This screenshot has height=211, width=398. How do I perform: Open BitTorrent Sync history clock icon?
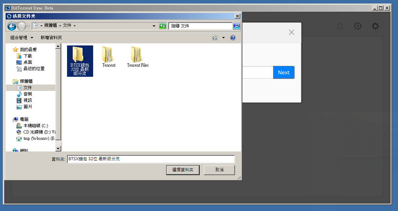point(358,26)
